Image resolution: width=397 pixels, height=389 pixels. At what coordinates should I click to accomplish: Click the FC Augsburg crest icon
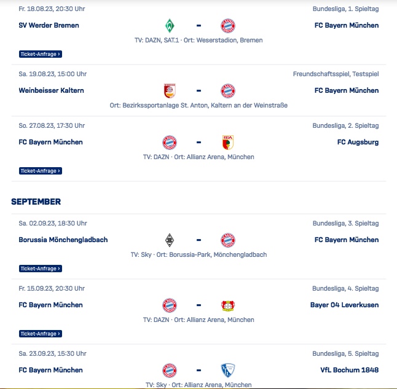point(227,142)
